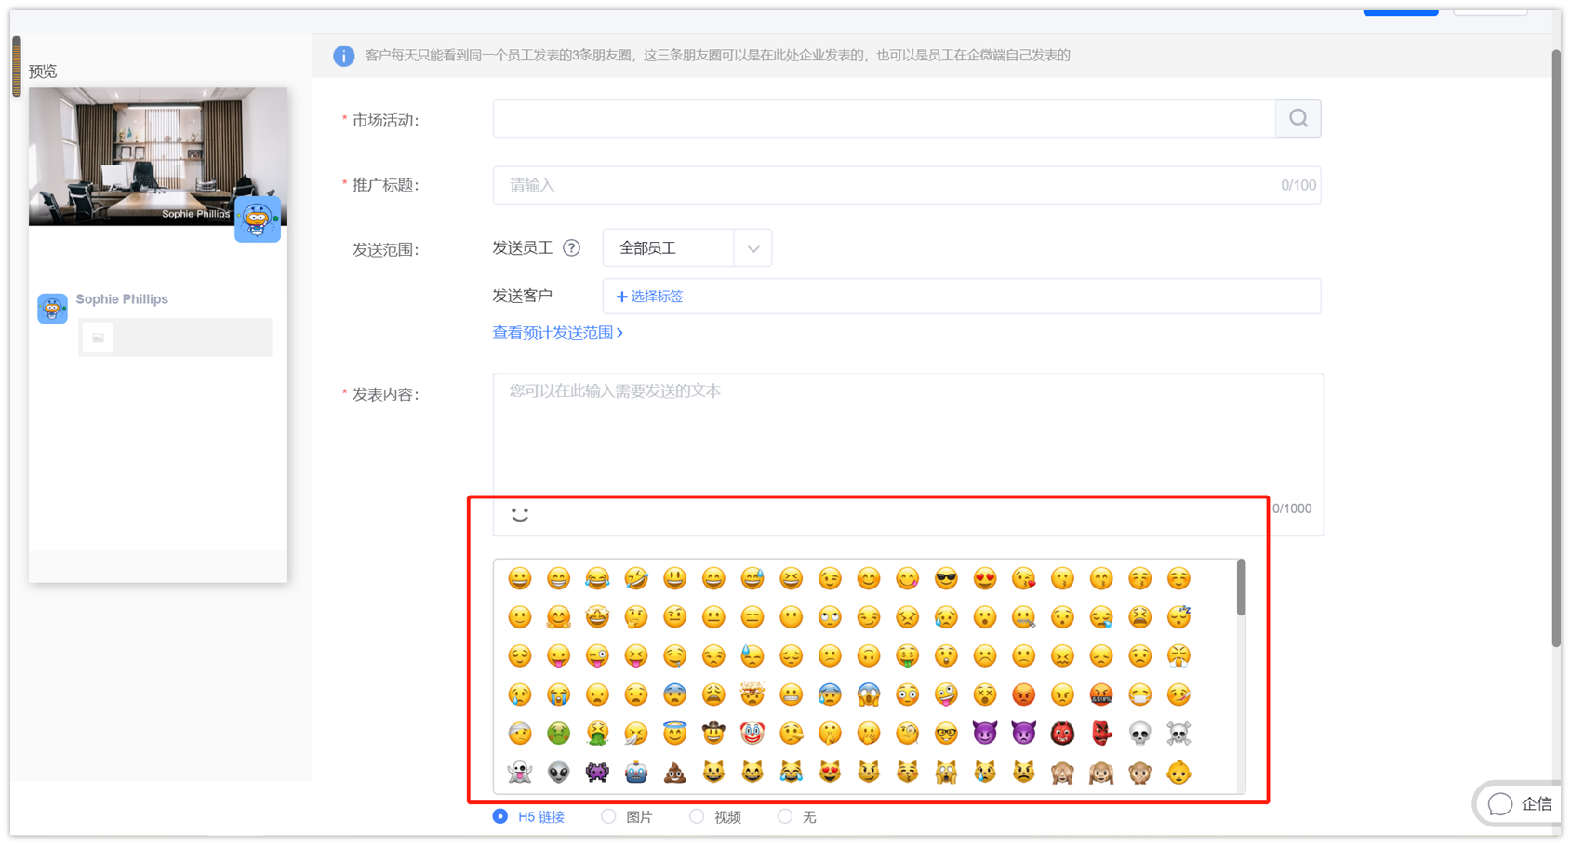
Task: Select the nerd face with glasses emoji
Action: tap(946, 734)
